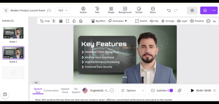This screenshot has height=104, width=219.
Task: Click the border lines style icon
Action: click(61, 21)
